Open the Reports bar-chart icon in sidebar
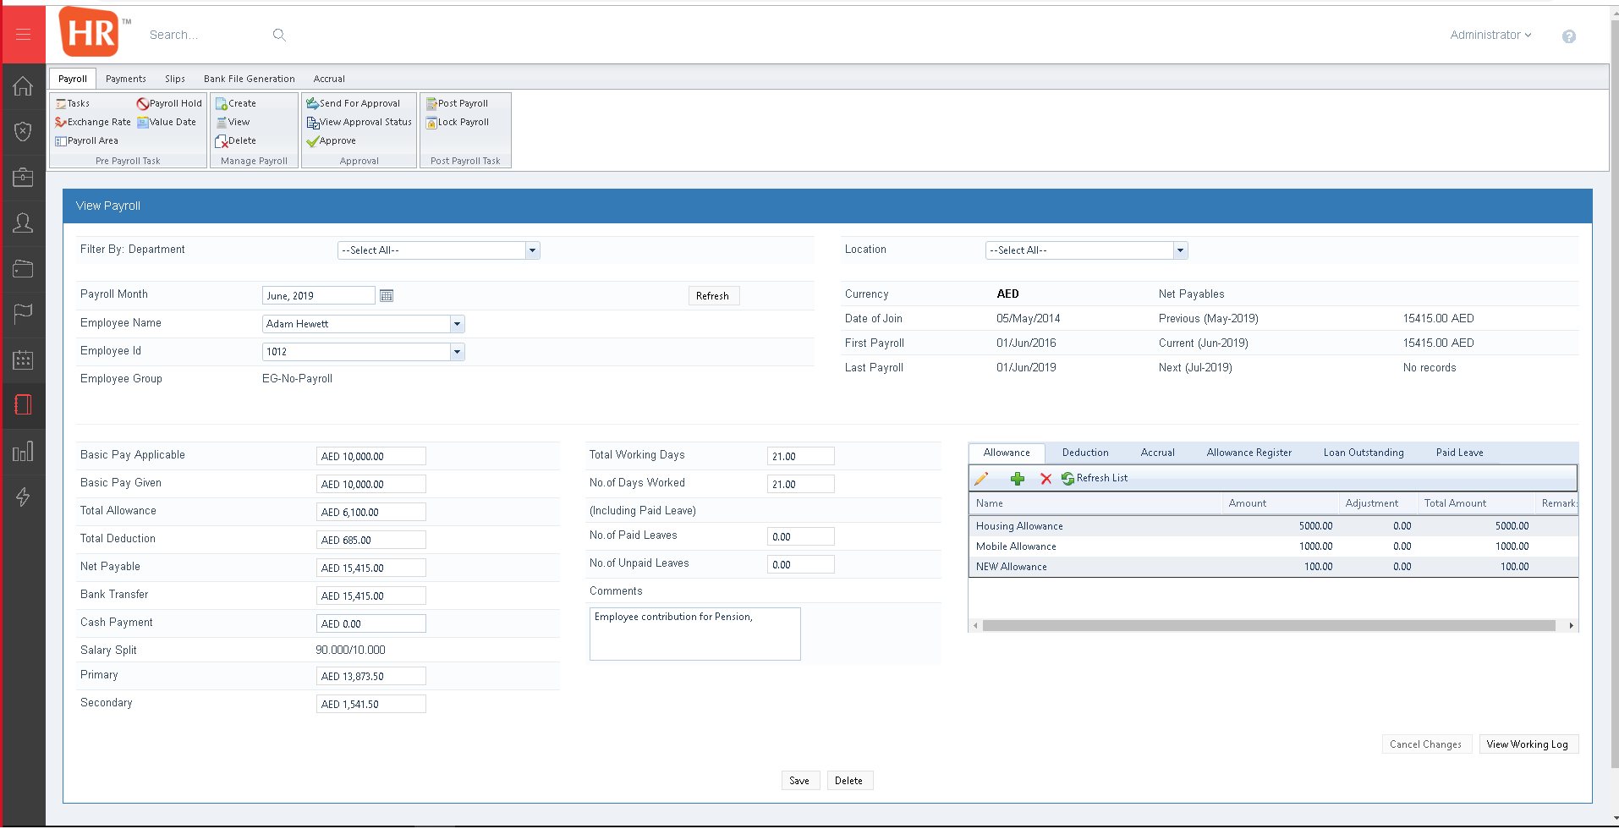The width and height of the screenshot is (1619, 829). 22,451
